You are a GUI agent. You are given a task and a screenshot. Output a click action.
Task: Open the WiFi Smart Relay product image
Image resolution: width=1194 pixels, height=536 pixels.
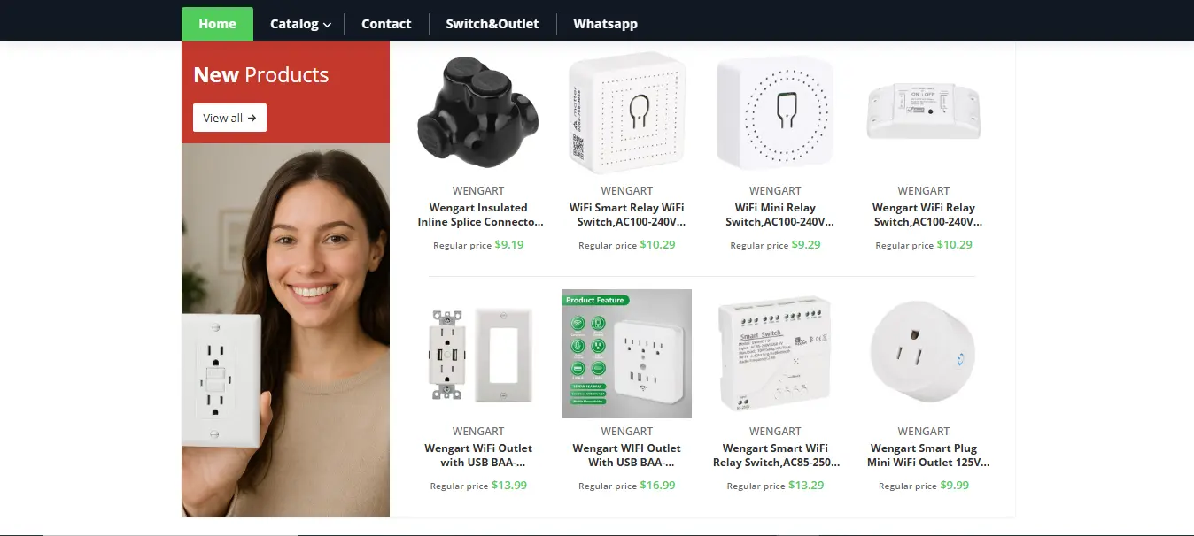point(626,112)
